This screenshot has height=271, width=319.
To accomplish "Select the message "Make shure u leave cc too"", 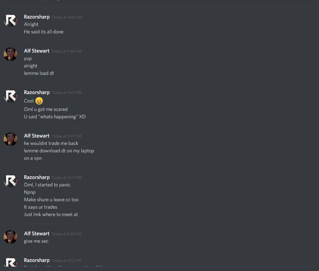I will [x=51, y=200].
